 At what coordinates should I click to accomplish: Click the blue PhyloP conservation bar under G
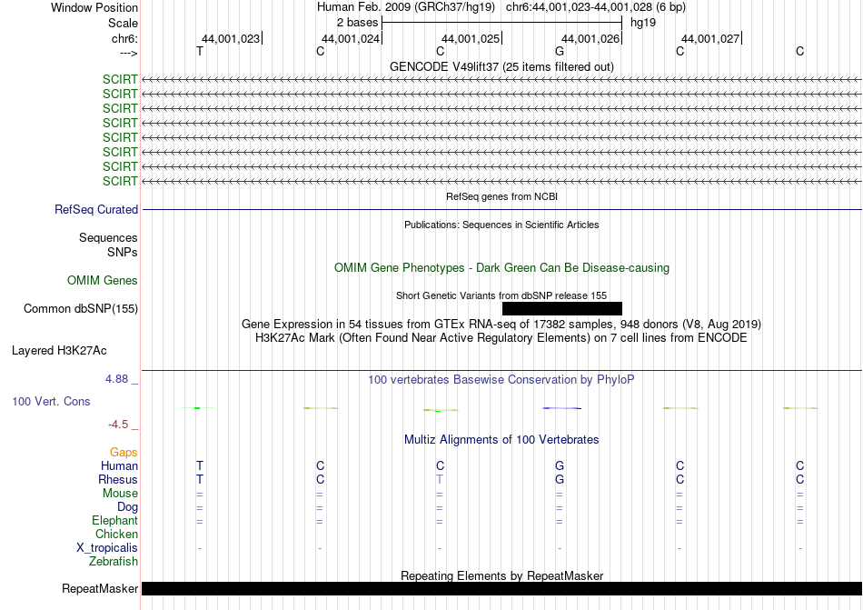pos(562,408)
